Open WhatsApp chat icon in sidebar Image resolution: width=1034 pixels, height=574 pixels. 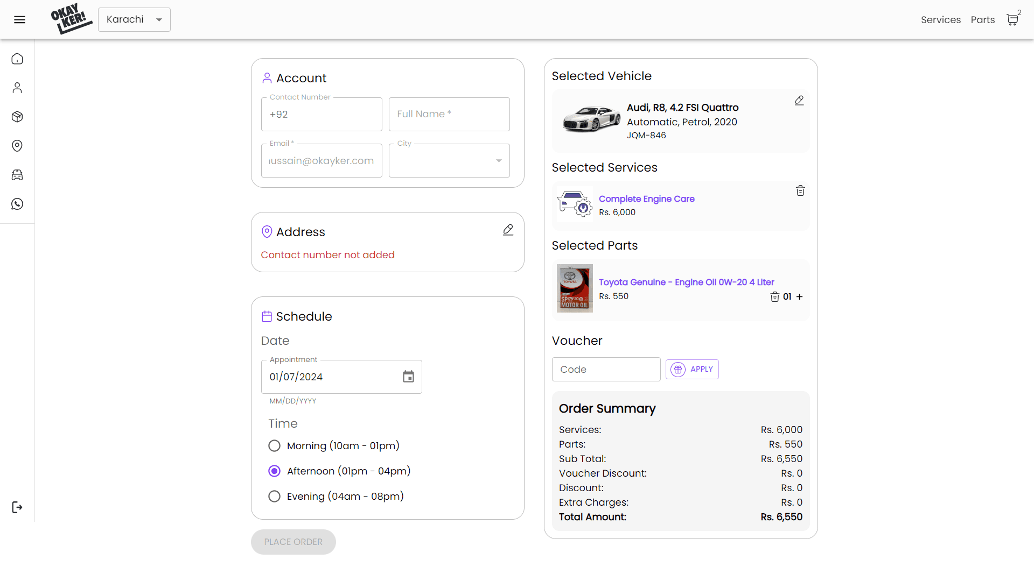point(17,204)
